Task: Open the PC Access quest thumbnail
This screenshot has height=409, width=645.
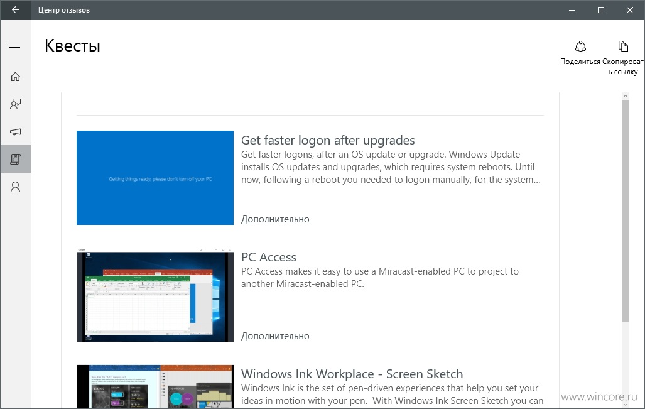Action: pyautogui.click(x=155, y=295)
